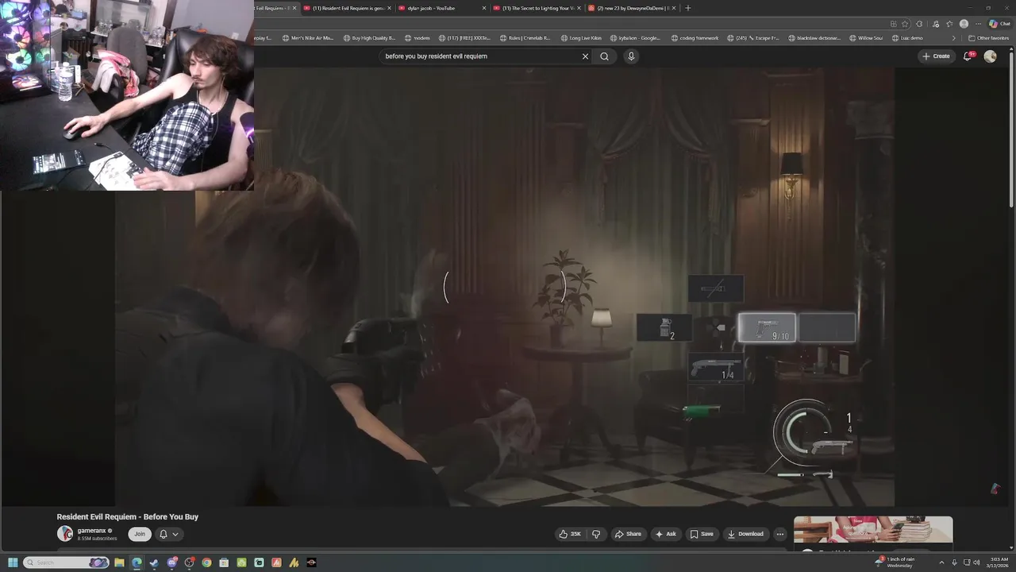Open the YouTube account avatar menu
Image resolution: width=1016 pixels, height=572 pixels.
[990, 56]
